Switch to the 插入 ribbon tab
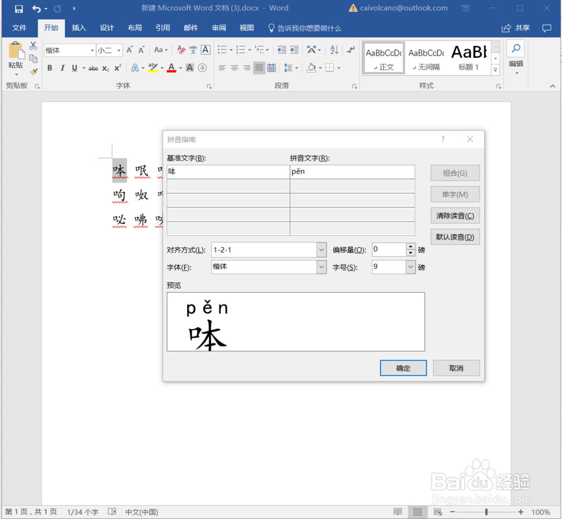 (x=79, y=28)
